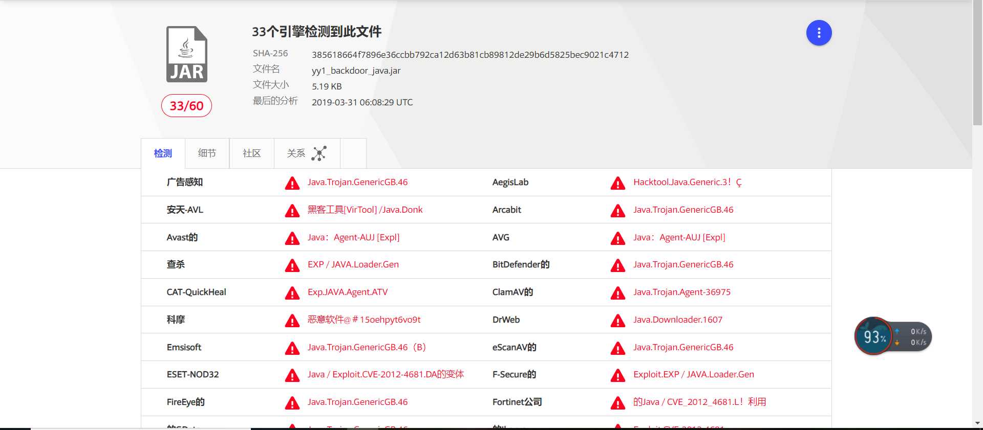The width and height of the screenshot is (983, 430).
Task: Click warning icon beside DrWeb detection
Action: tap(618, 321)
